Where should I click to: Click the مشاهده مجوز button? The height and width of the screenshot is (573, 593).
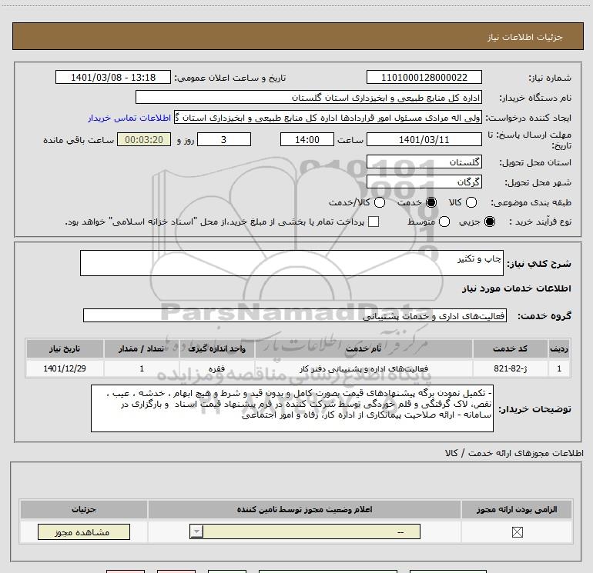(84, 531)
